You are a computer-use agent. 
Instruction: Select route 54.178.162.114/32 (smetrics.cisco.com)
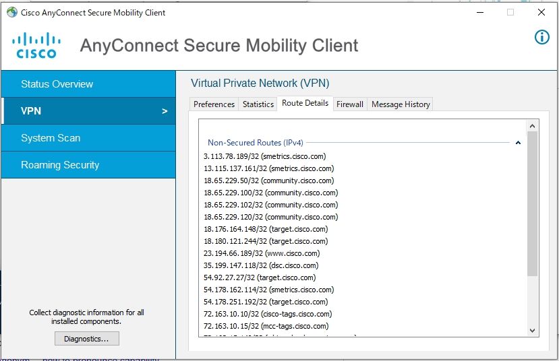coord(269,290)
